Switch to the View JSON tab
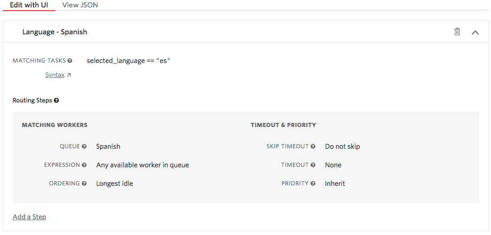 click(x=80, y=5)
